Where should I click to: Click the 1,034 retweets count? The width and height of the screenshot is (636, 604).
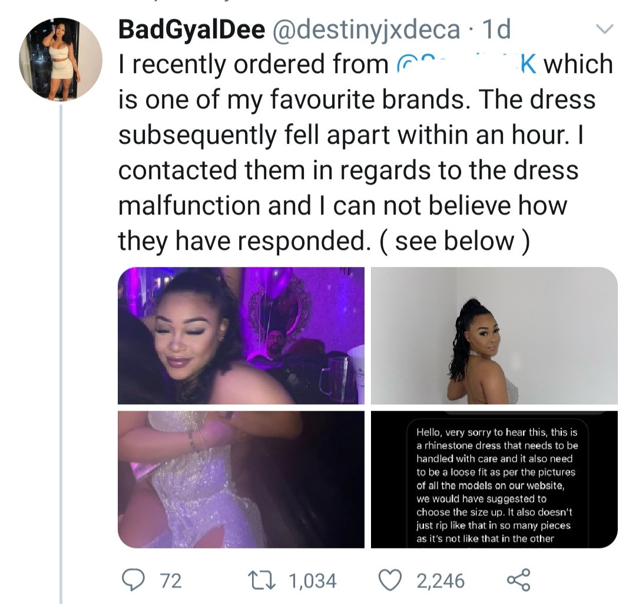click(312, 582)
